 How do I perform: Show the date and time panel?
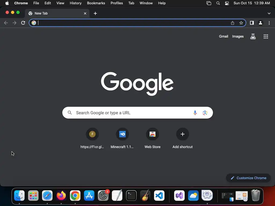(252, 3)
